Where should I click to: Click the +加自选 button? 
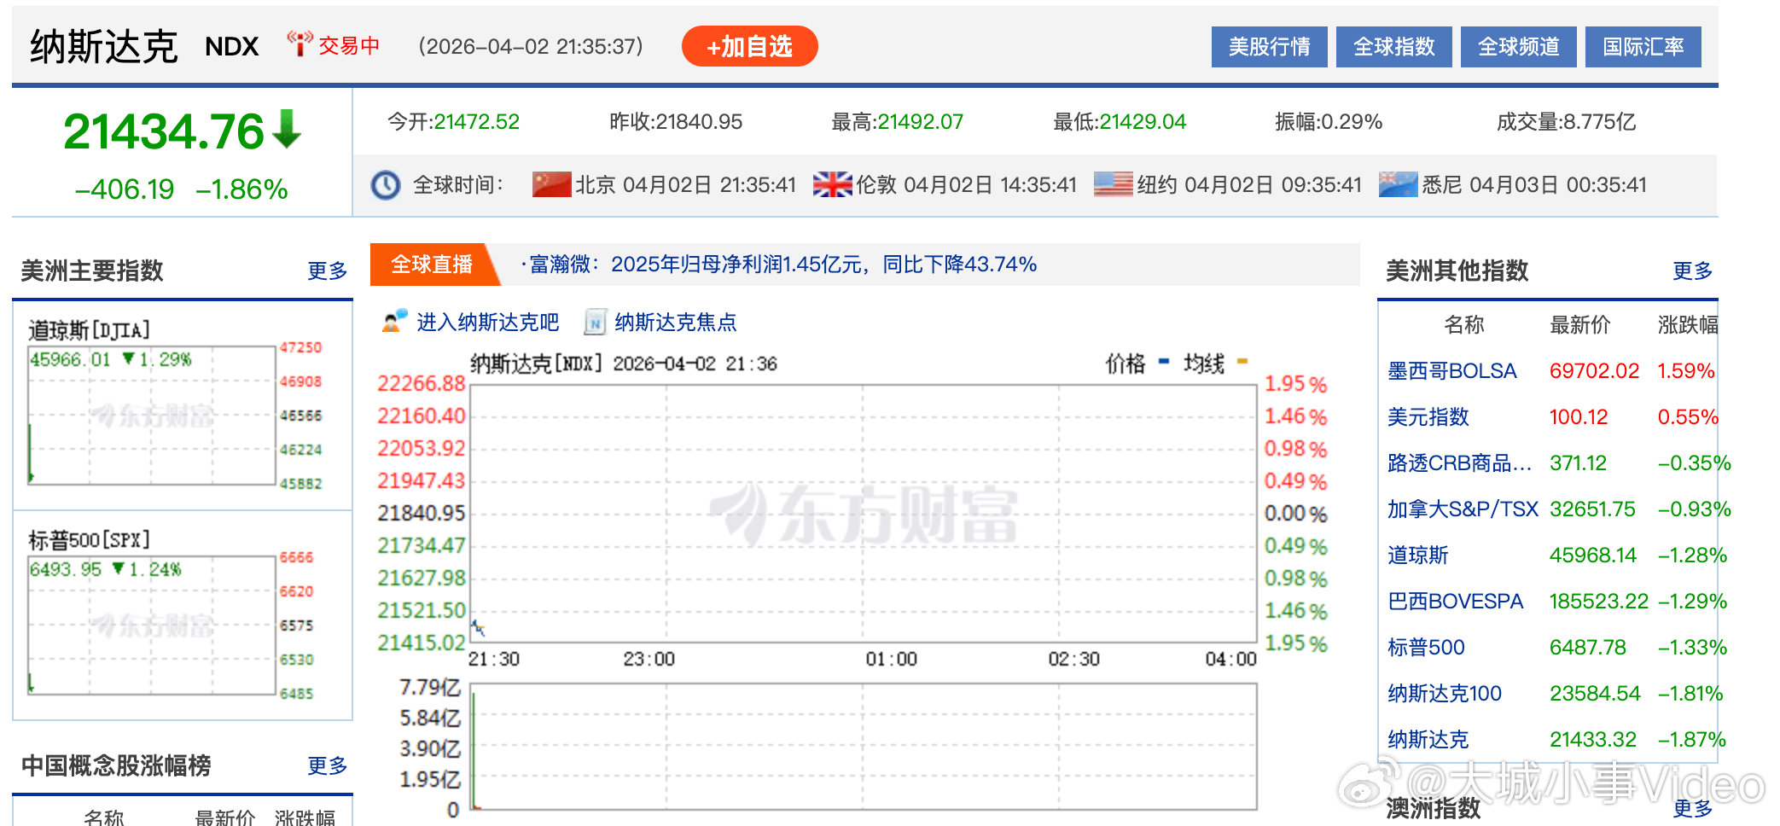point(748,46)
